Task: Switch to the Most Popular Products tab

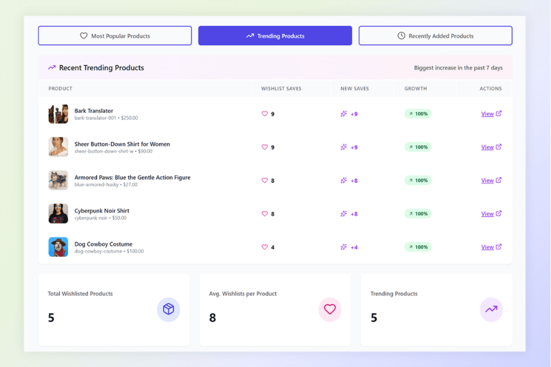Action: (115, 35)
